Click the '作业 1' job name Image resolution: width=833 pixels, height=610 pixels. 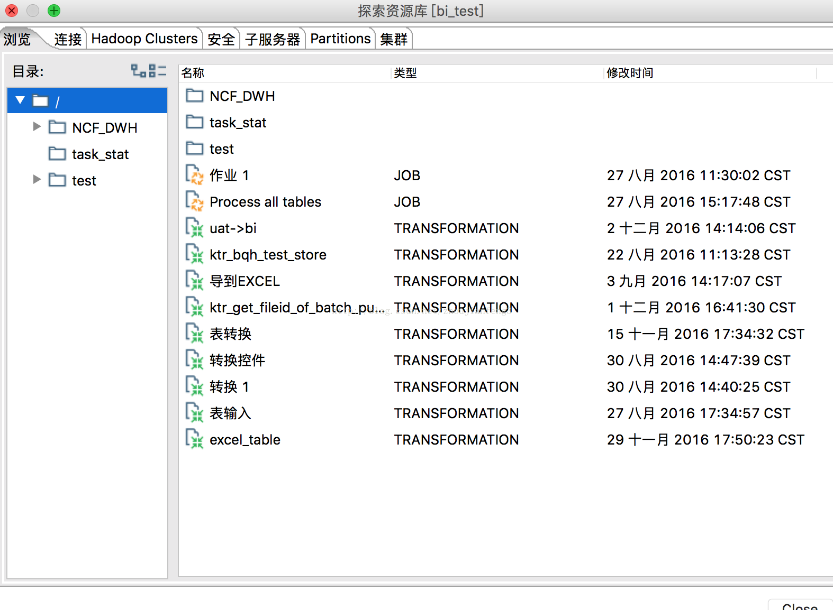click(229, 175)
